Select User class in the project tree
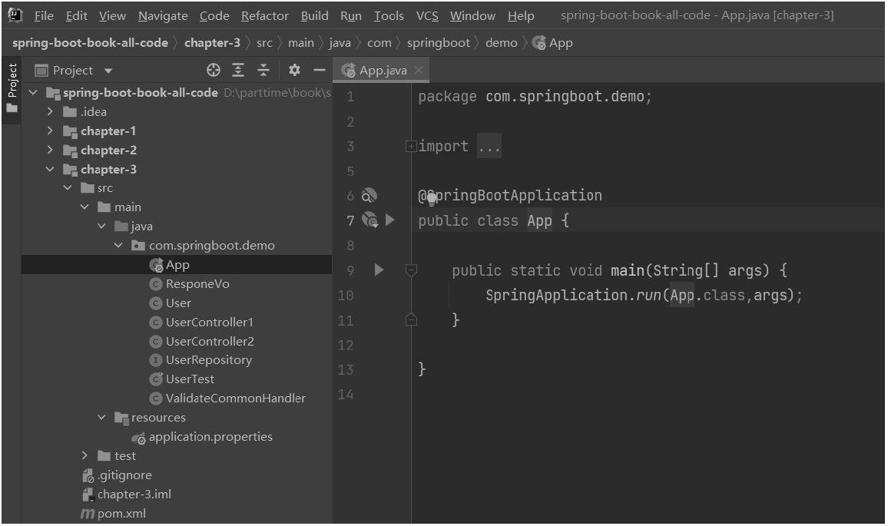888x526 pixels. 177,303
